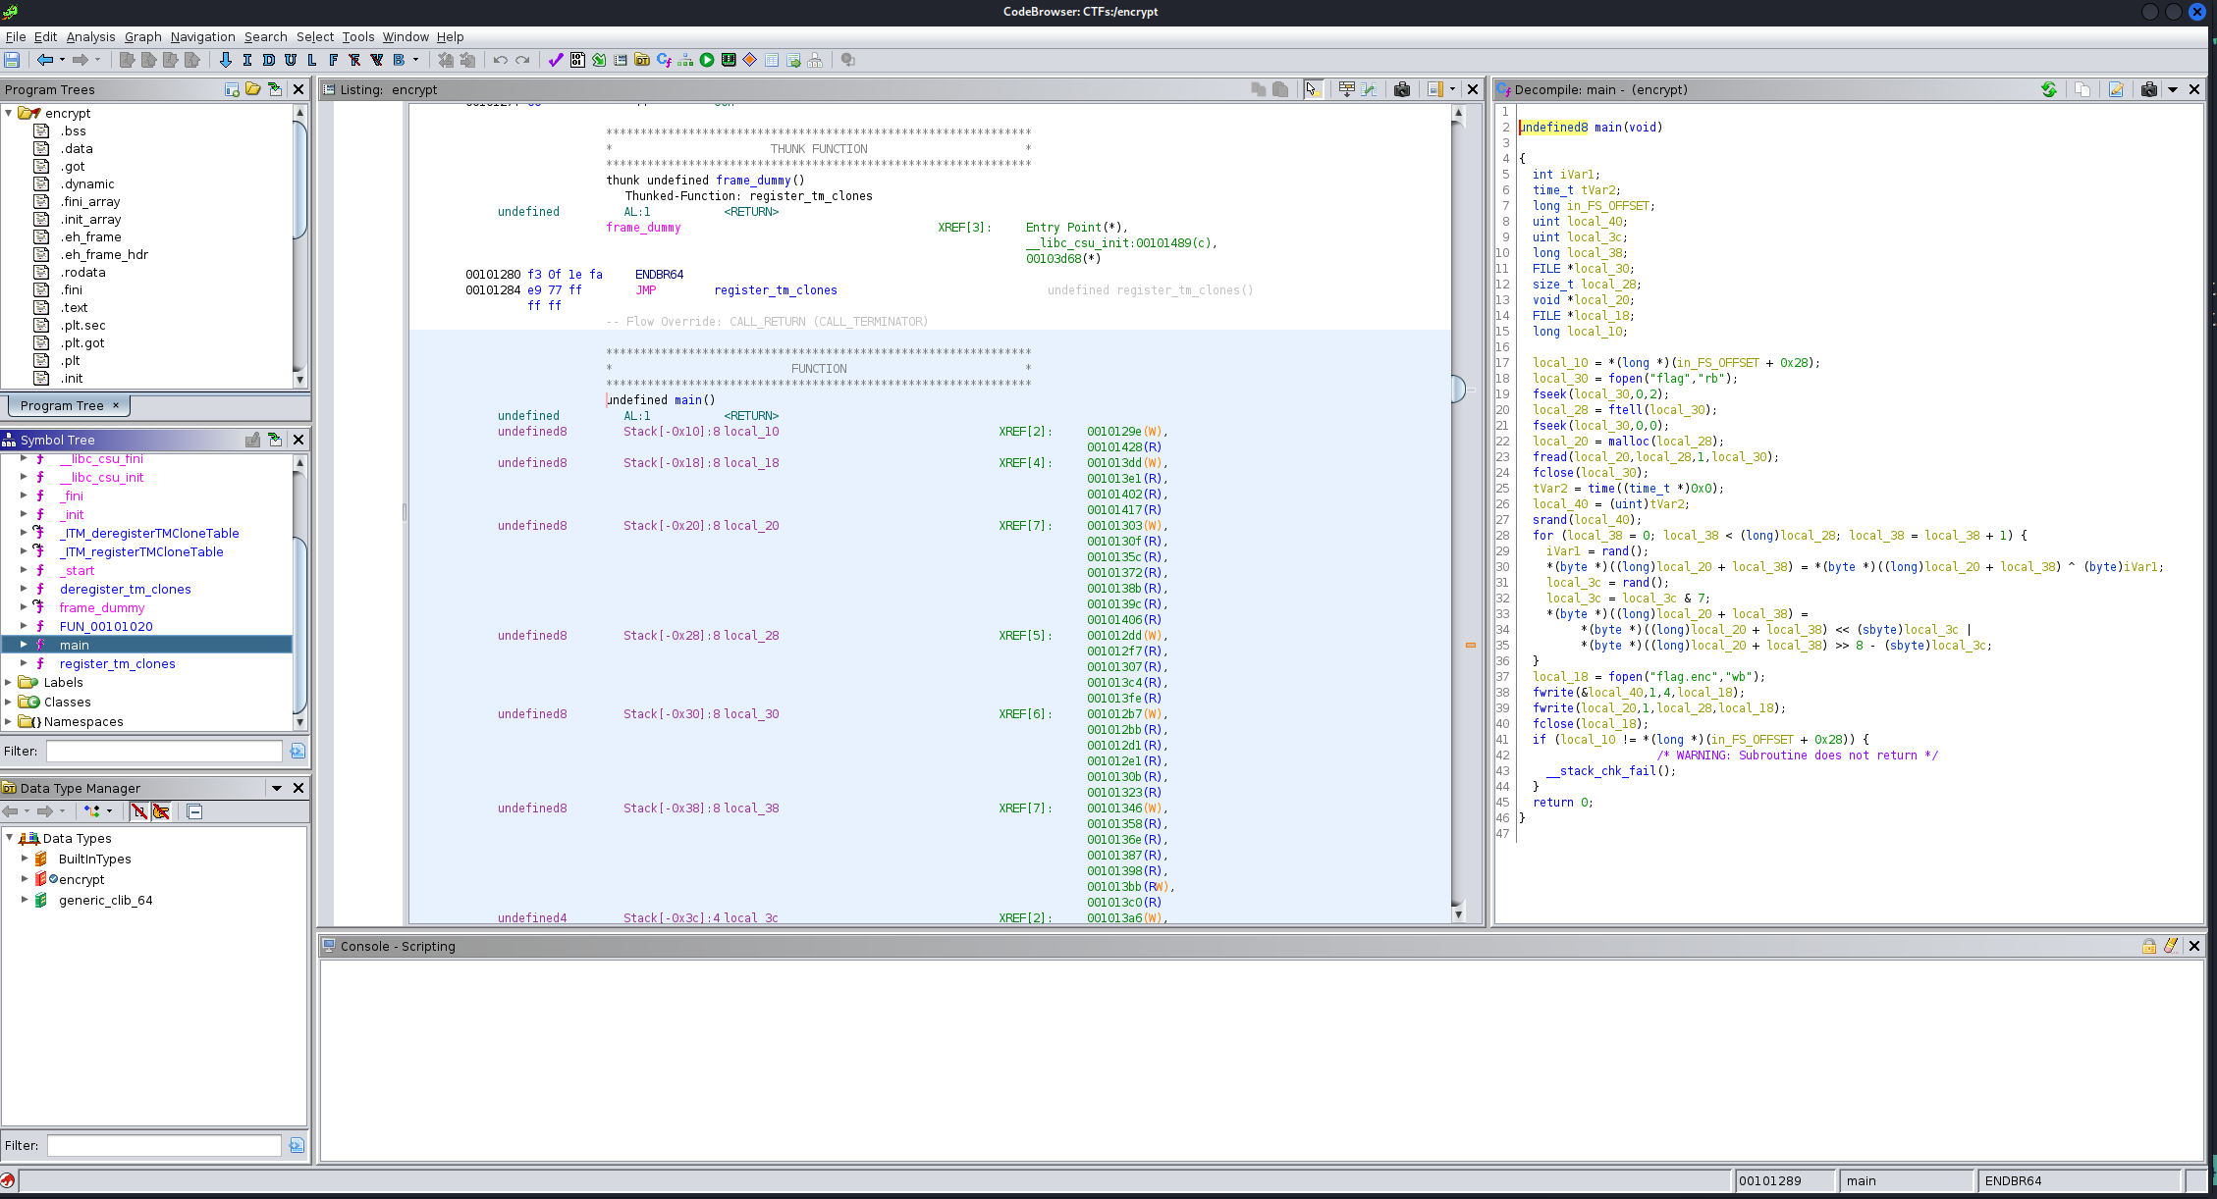2217x1199 pixels.
Task: Click the Listing vertical scrollbar down arrow
Action: pyautogui.click(x=1458, y=914)
